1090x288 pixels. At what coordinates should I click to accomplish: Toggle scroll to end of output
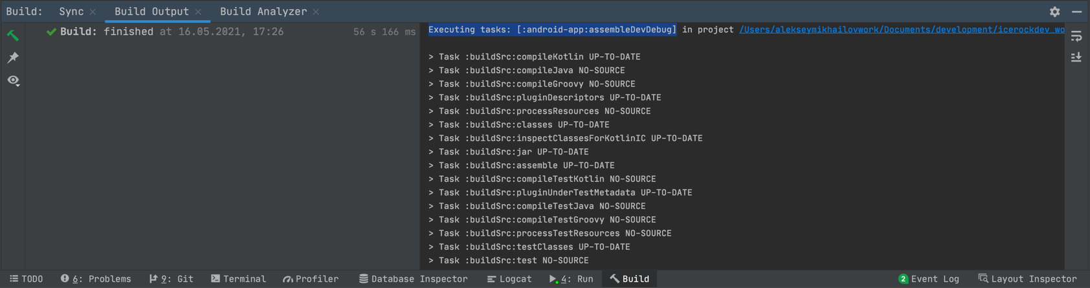(x=1076, y=58)
